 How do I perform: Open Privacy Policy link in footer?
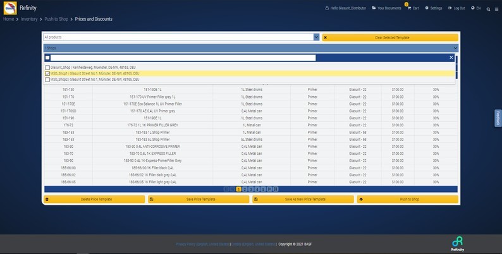tap(202, 244)
